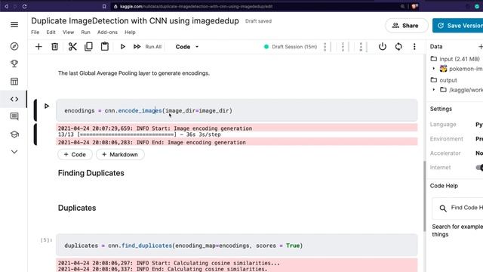Image resolution: width=483 pixels, height=272 pixels.
Task: Click the Run All text label
Action: click(x=153, y=47)
